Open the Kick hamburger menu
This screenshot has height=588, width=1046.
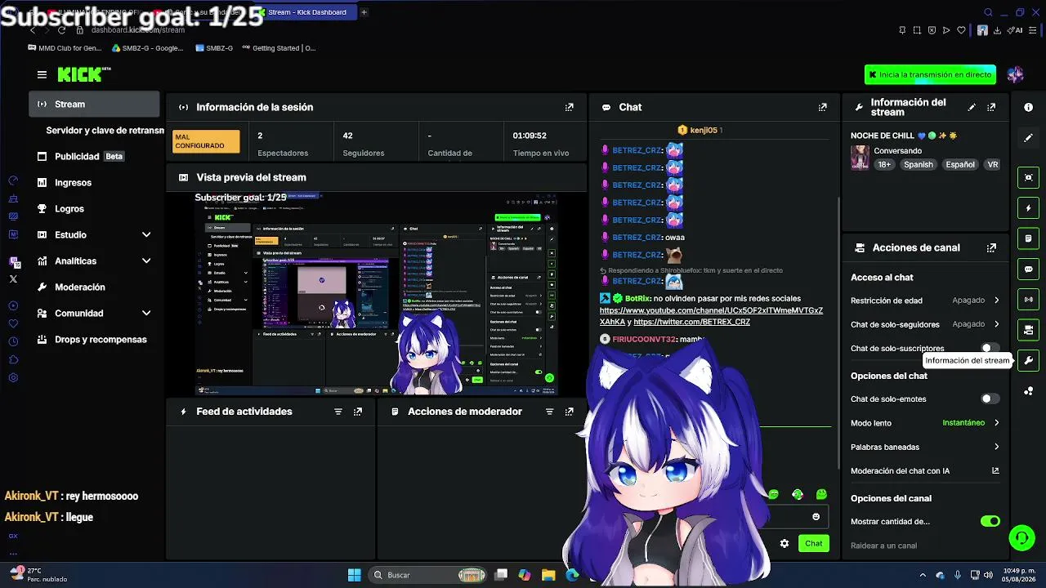click(42, 74)
